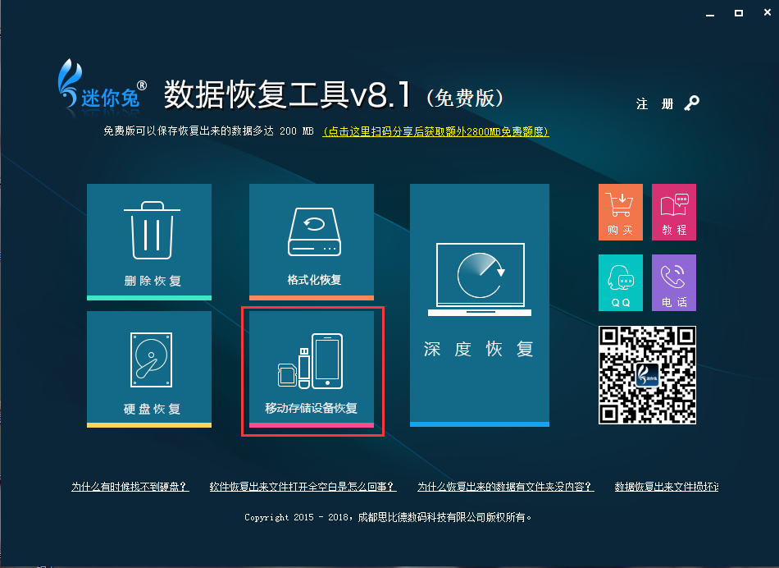Click the key icon next to 注册
Screen dimensions: 779x568
click(x=691, y=103)
